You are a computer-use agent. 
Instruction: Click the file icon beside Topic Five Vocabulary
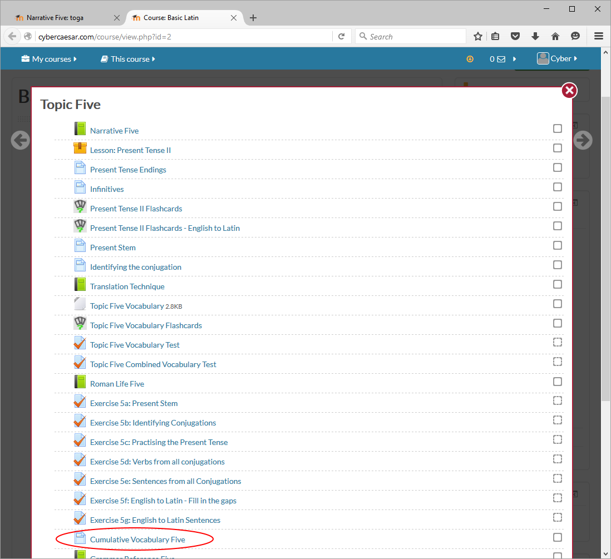80,304
